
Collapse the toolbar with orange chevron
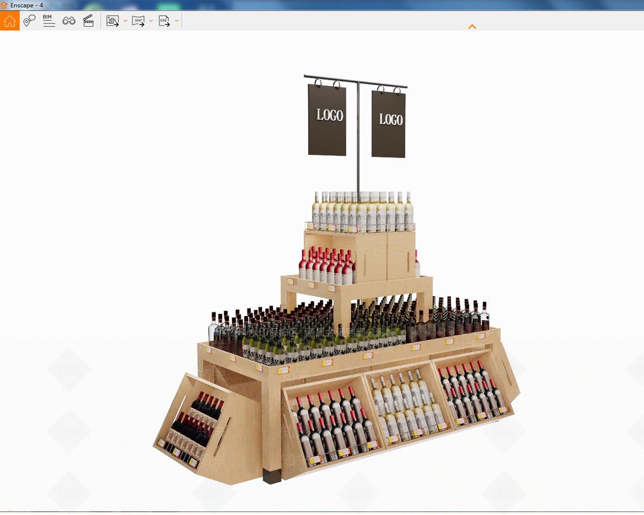472,27
